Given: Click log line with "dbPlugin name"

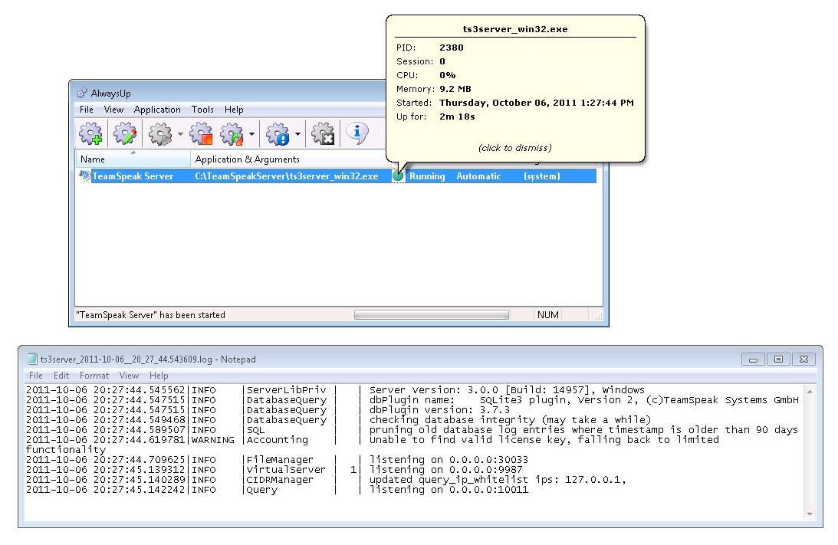Looking at the screenshot, I should pos(412,399).
